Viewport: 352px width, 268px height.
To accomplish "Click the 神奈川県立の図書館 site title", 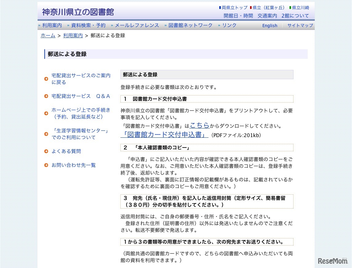I will (x=78, y=12).
